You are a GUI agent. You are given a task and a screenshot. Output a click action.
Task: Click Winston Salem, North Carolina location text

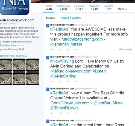[x=17, y=42]
